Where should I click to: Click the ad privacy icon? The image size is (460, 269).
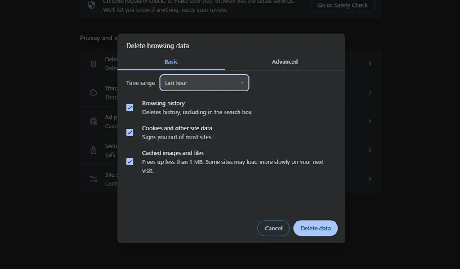click(x=93, y=121)
